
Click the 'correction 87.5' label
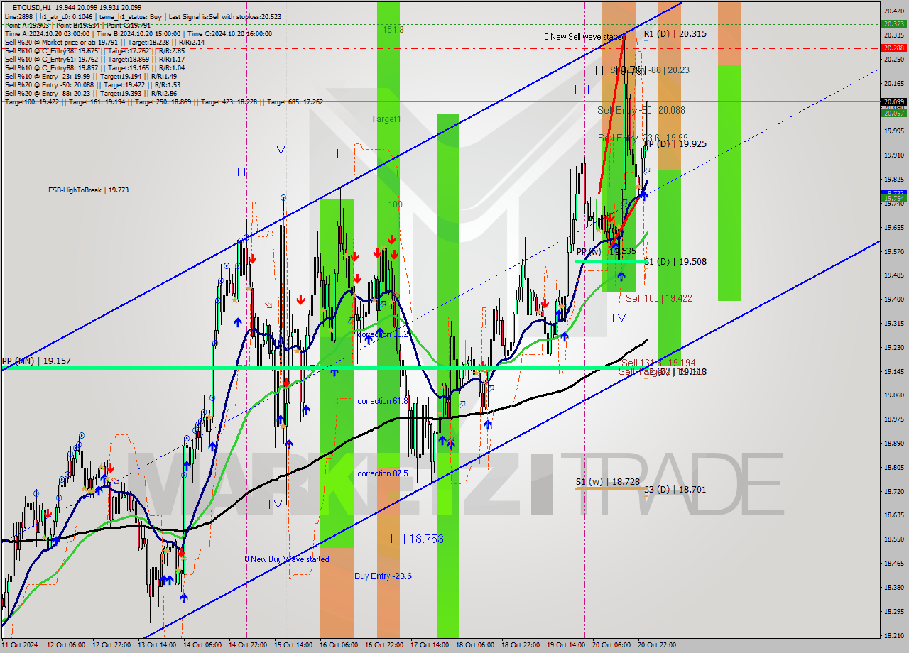[383, 473]
